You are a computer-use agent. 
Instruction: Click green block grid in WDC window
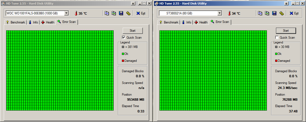point(60,70)
